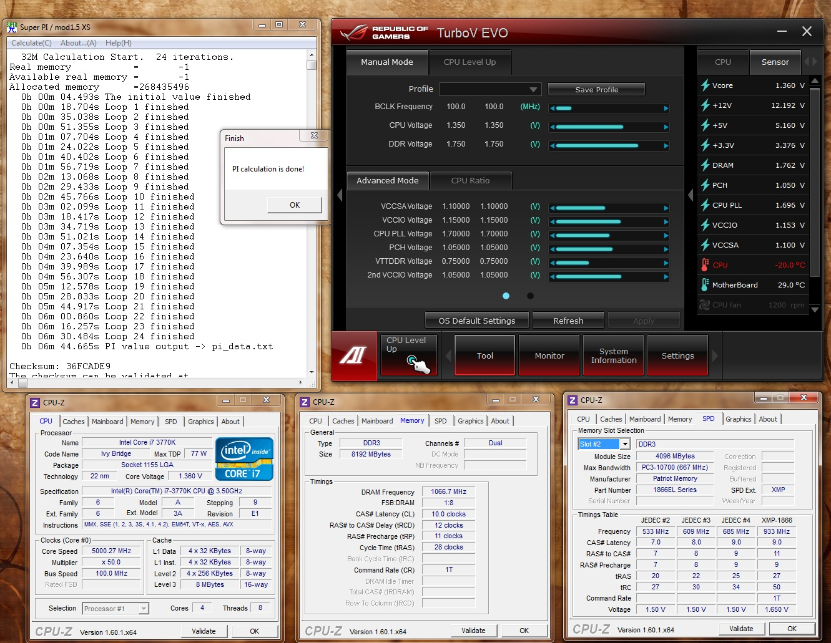Click the CPU temperature thermometer icon
The image size is (831, 643).
coord(705,265)
